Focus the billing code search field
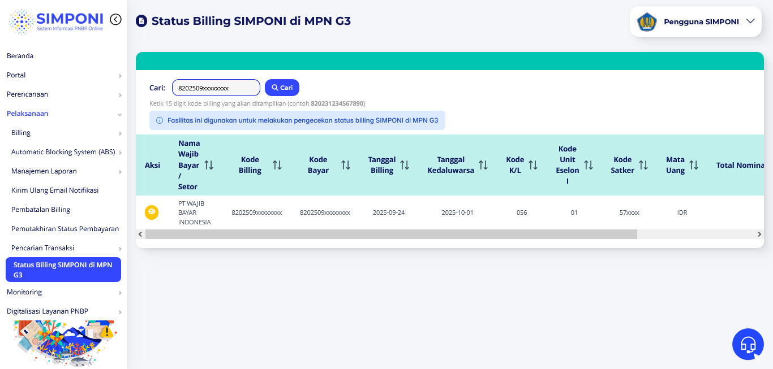 (x=216, y=88)
